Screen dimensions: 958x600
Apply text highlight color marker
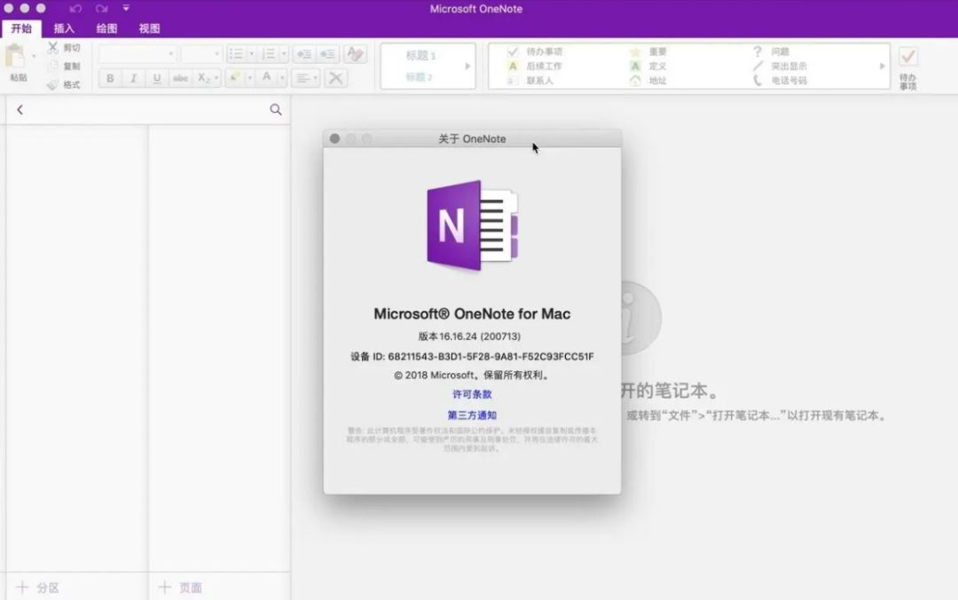[x=234, y=78]
